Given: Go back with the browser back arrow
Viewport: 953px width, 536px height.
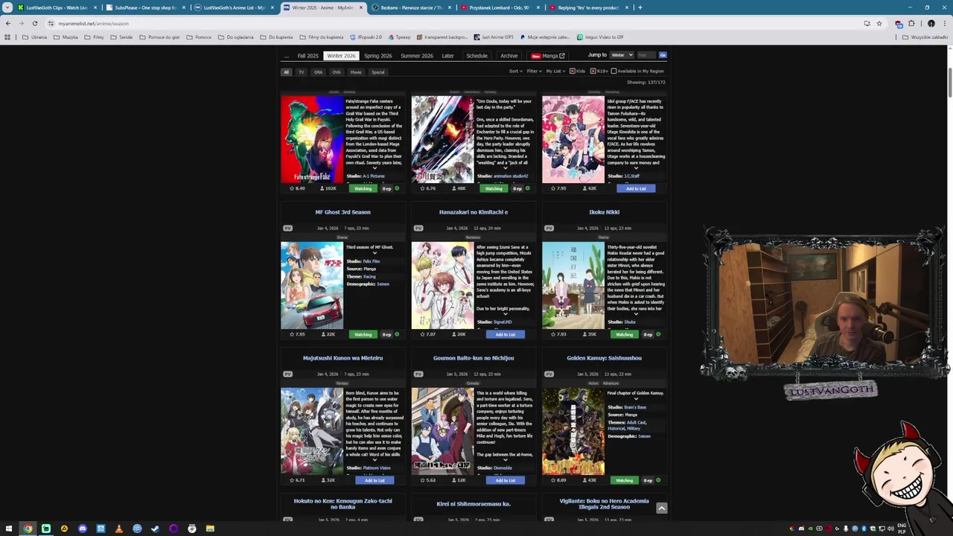Looking at the screenshot, I should point(8,23).
